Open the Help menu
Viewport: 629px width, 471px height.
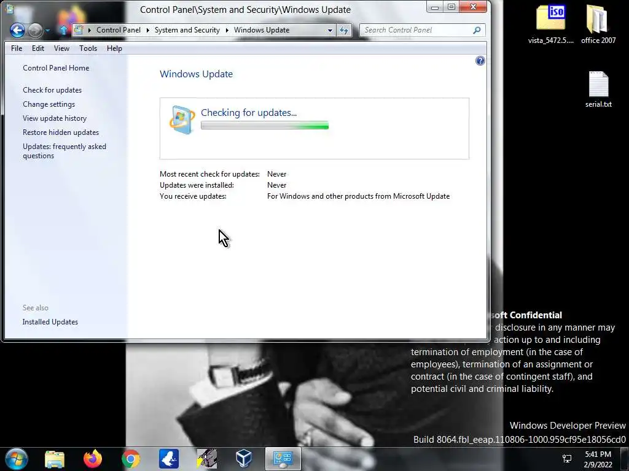tap(114, 48)
